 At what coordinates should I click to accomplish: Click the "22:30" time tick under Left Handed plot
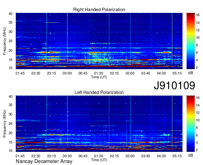(x=36, y=156)
